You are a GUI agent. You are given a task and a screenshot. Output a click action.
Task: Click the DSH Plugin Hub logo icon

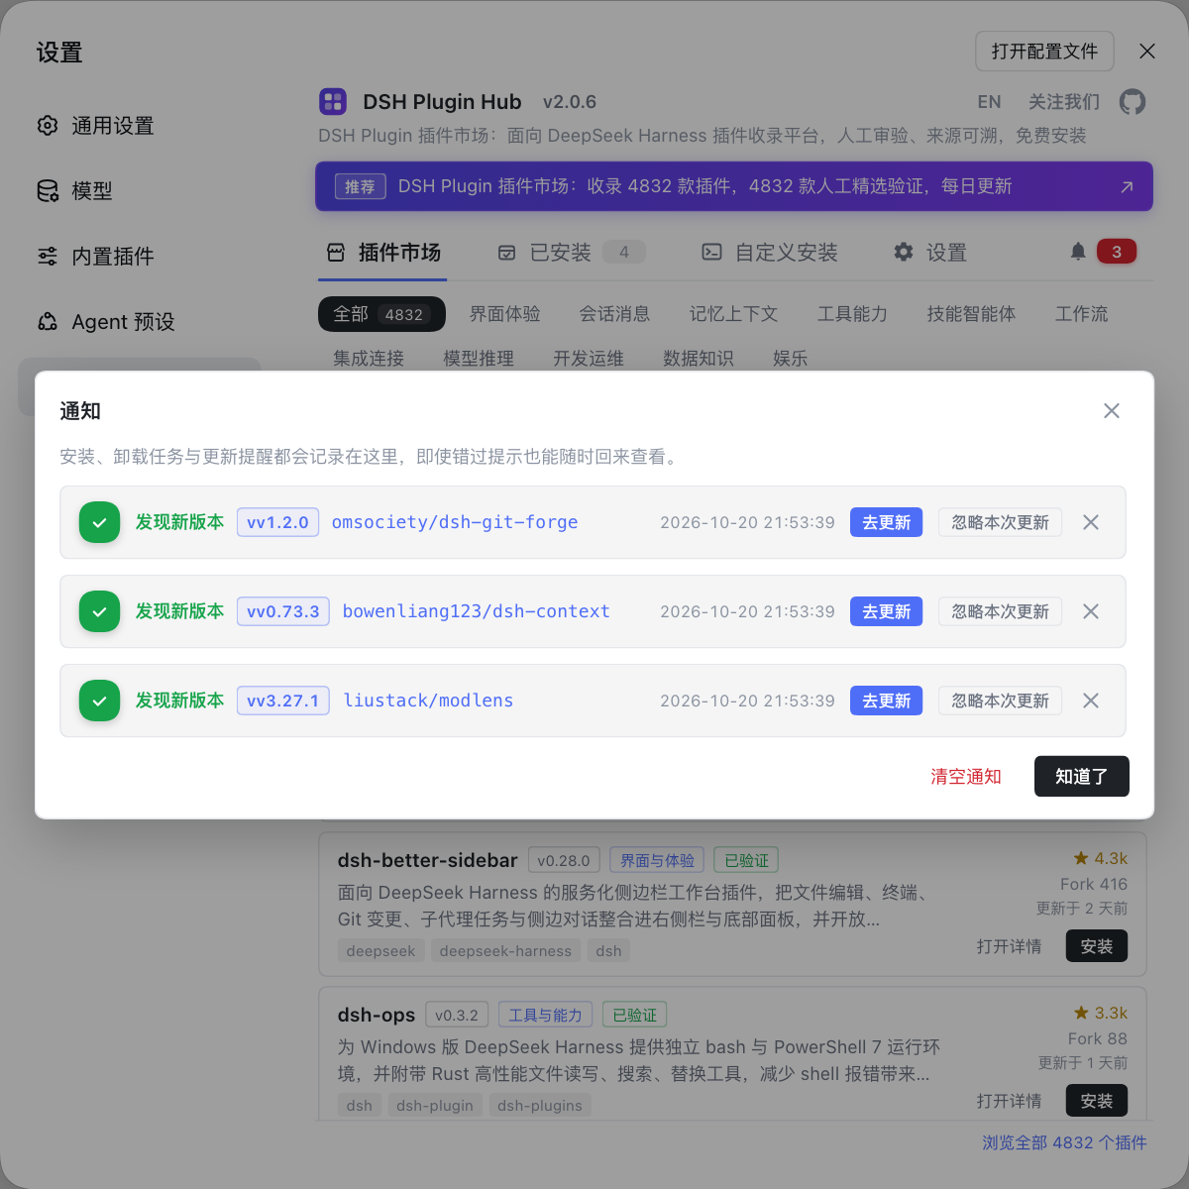click(333, 101)
